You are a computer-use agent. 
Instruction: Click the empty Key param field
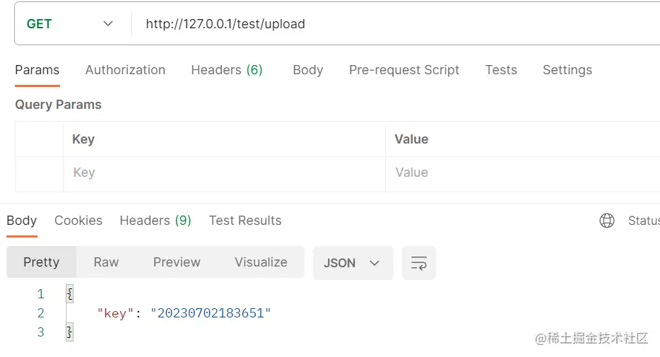pyautogui.click(x=223, y=172)
